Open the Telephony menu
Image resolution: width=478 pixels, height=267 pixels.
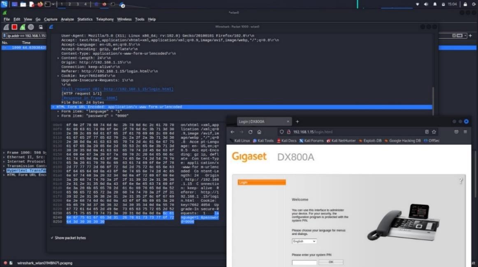104,19
